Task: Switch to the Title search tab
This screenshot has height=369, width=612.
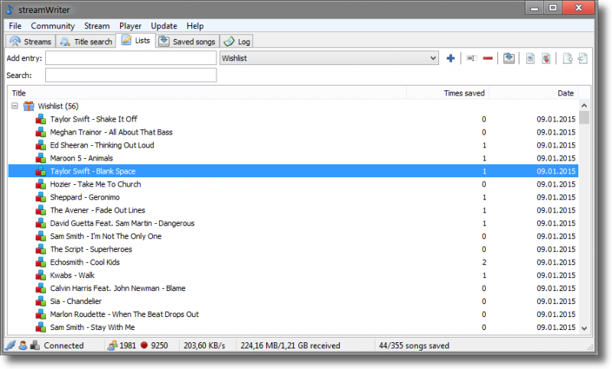Action: 86,41
